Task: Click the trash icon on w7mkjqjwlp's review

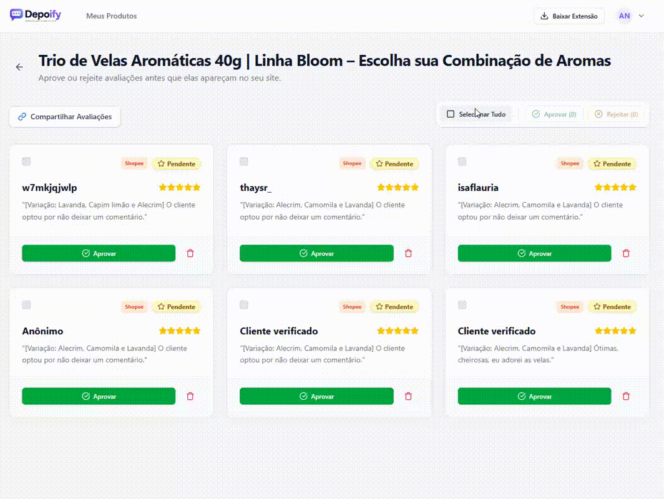Action: tap(190, 253)
